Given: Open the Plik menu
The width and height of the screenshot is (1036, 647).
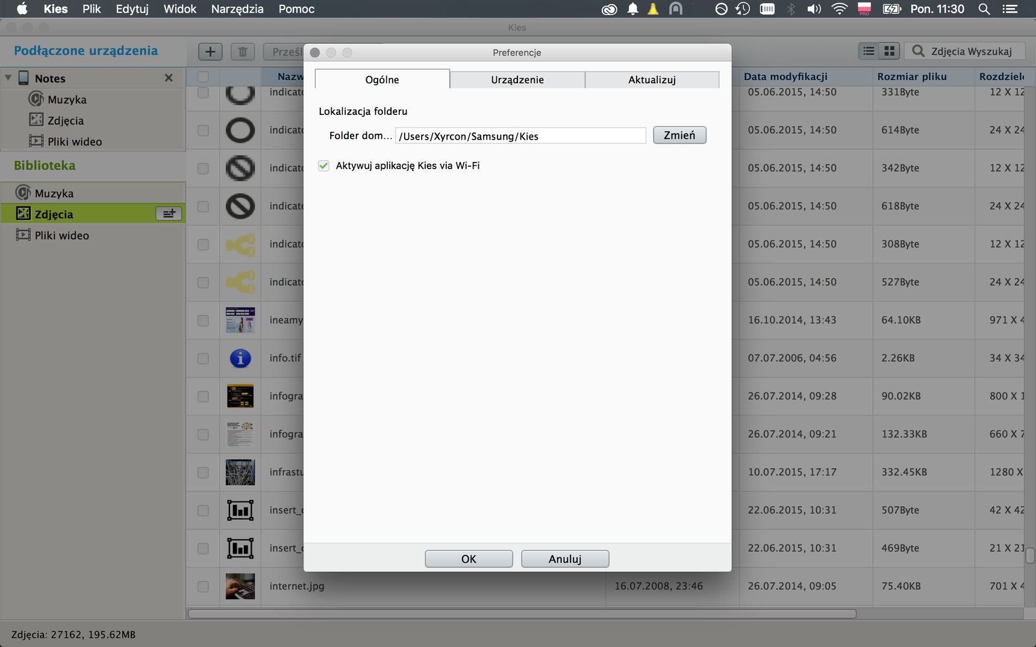Looking at the screenshot, I should (x=92, y=8).
